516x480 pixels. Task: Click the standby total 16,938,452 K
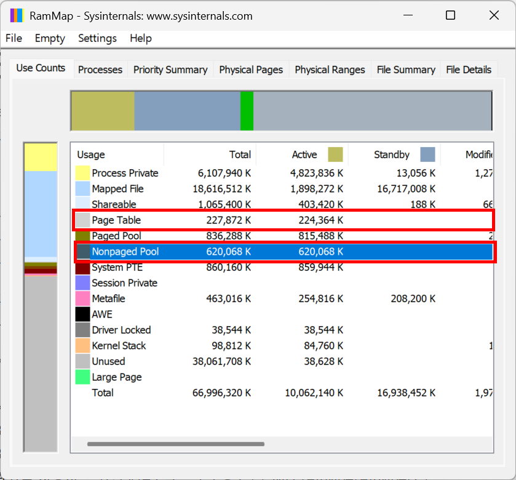[x=406, y=393]
